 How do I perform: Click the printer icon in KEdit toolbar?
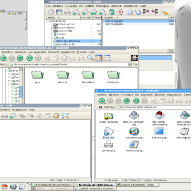point(4,116)
